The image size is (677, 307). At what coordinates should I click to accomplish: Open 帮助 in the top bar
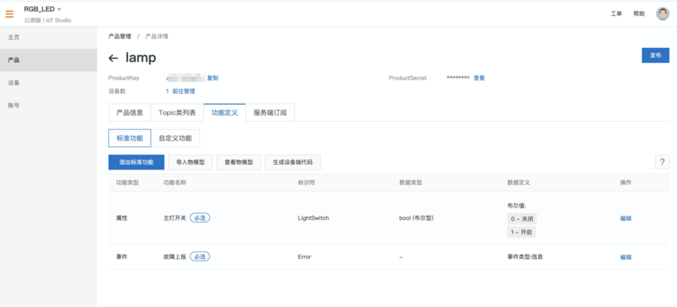tap(639, 14)
